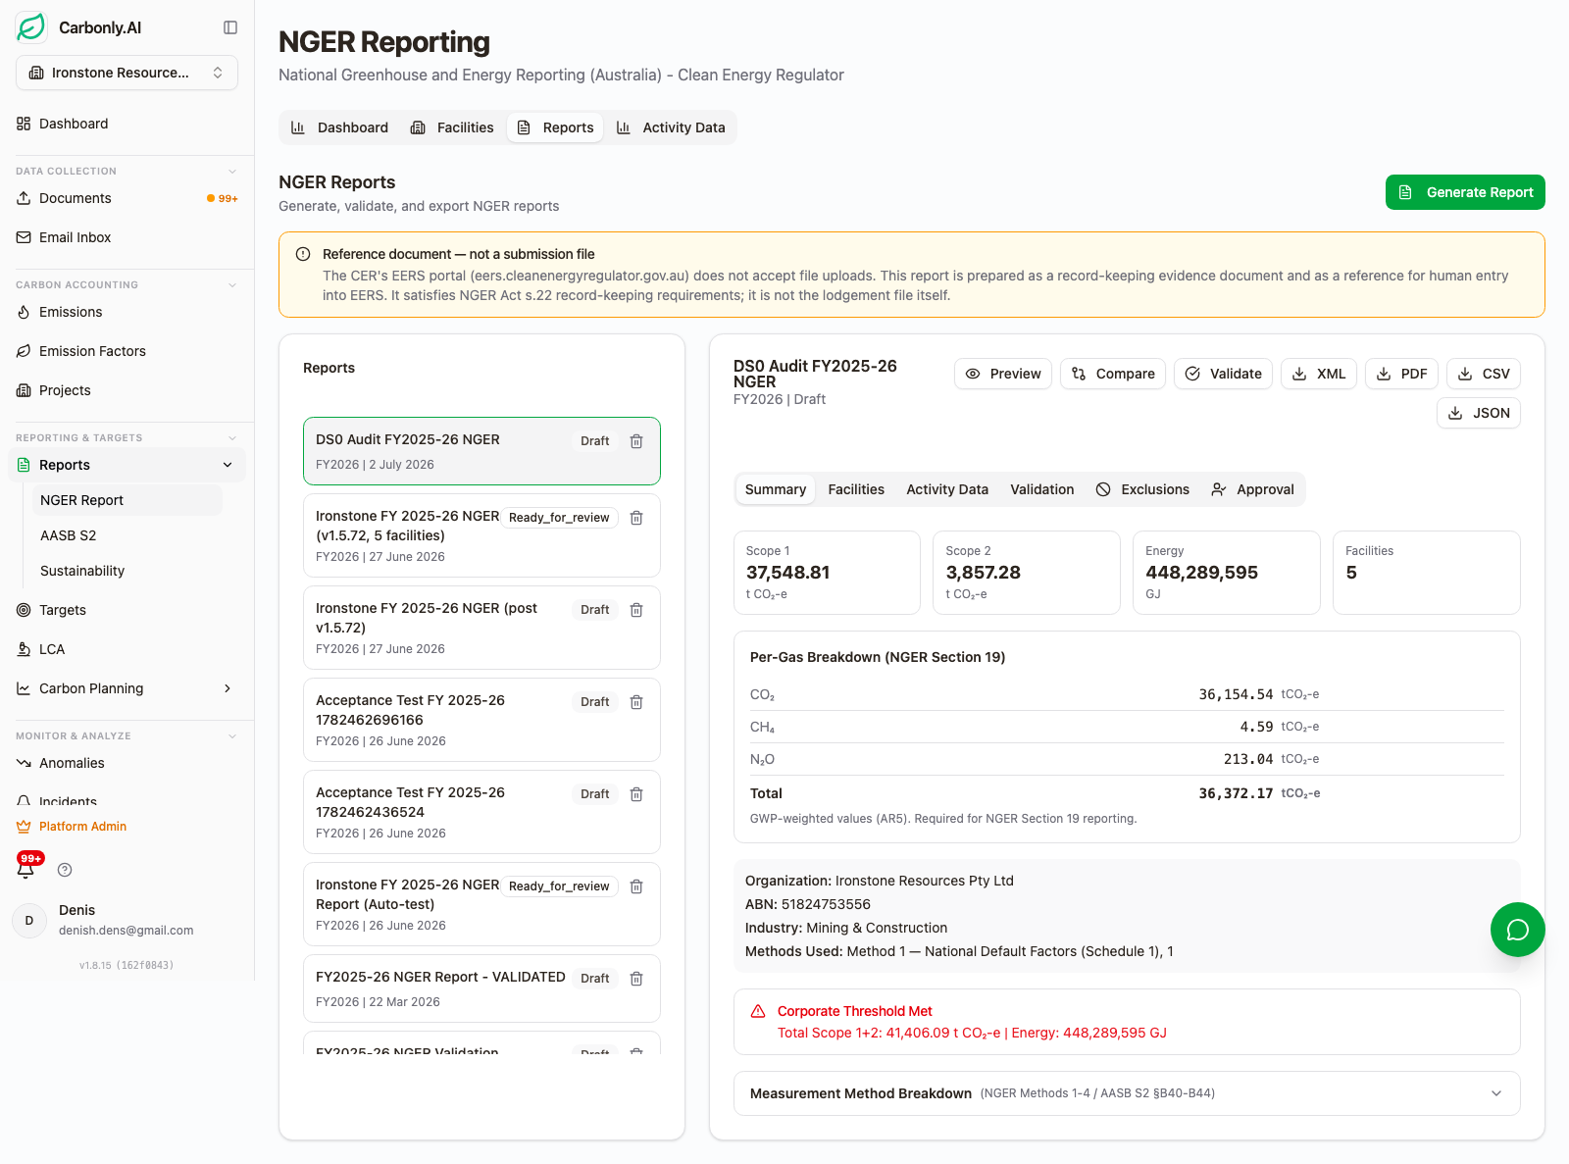Click the Carbonly.AI leaf logo
The image size is (1569, 1164).
click(31, 27)
